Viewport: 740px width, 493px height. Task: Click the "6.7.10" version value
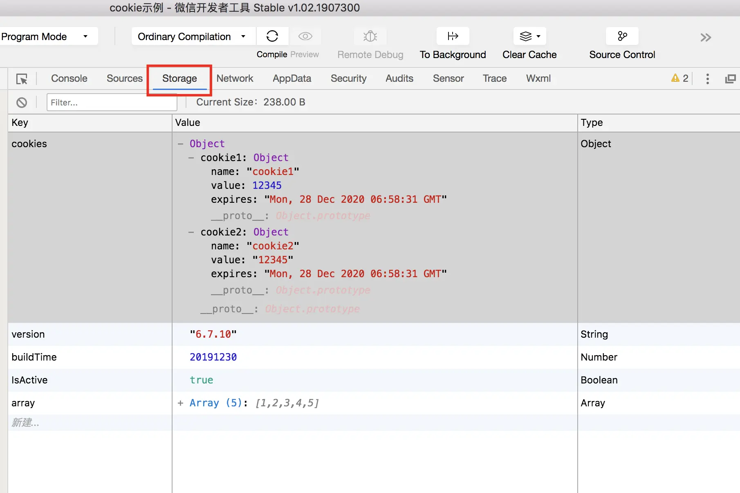pyautogui.click(x=213, y=334)
